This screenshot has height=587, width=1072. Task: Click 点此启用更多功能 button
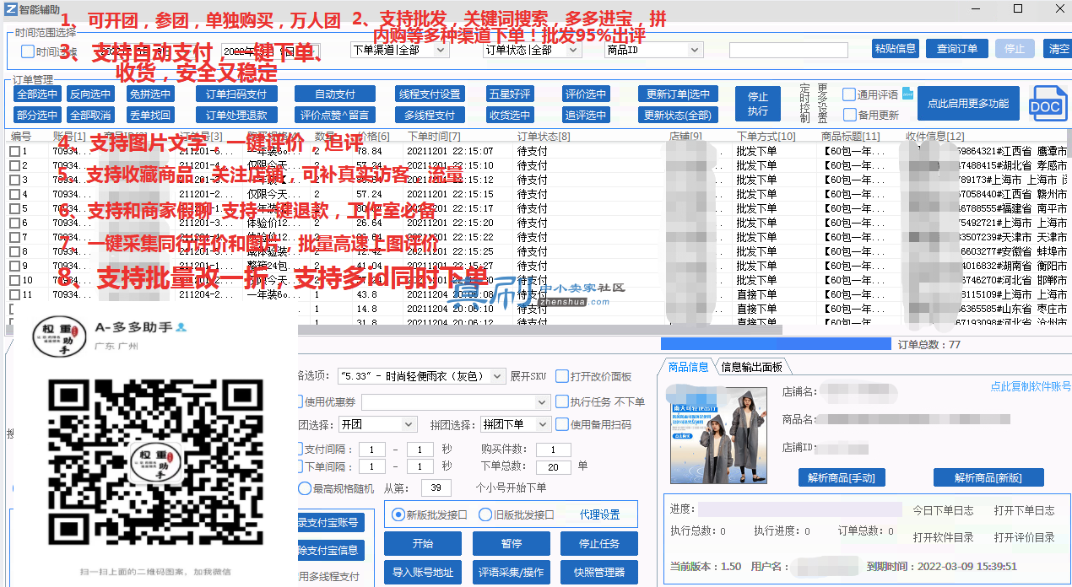(968, 104)
